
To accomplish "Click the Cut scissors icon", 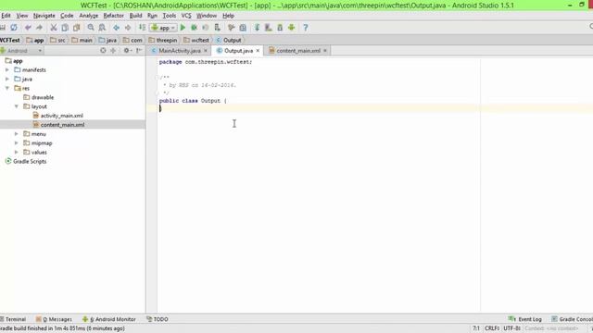I will 54,28.
